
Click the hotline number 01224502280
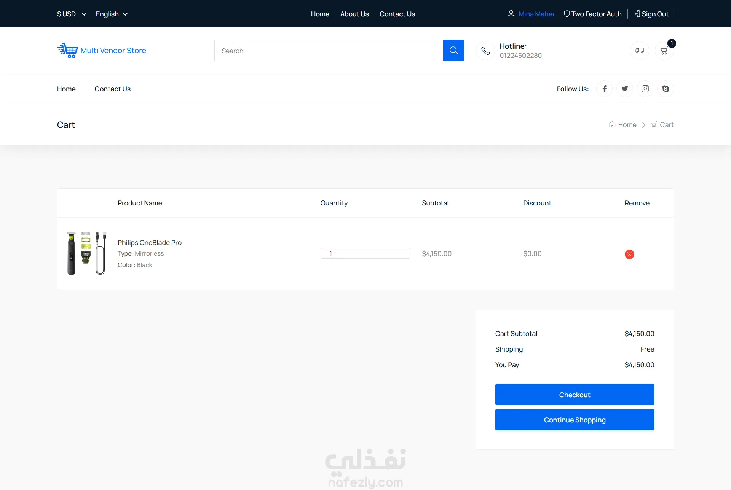click(x=520, y=56)
